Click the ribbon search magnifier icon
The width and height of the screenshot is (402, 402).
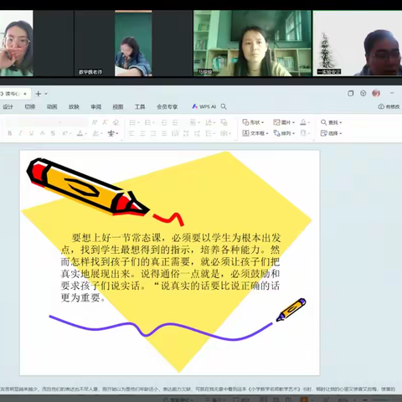point(224,106)
